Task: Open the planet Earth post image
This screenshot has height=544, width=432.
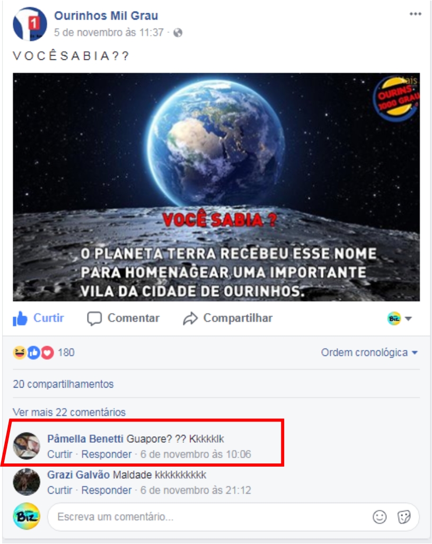Action: pos(216,187)
